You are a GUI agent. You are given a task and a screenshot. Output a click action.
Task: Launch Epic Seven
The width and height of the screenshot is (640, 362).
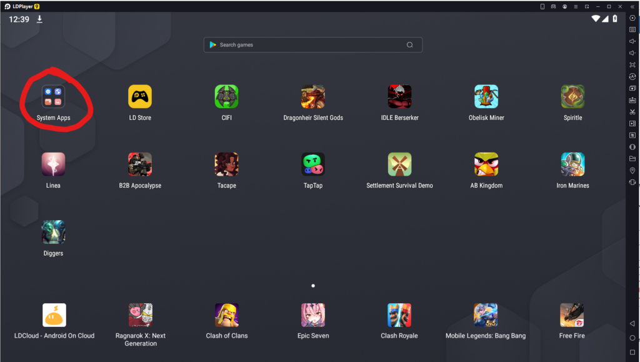pyautogui.click(x=313, y=315)
